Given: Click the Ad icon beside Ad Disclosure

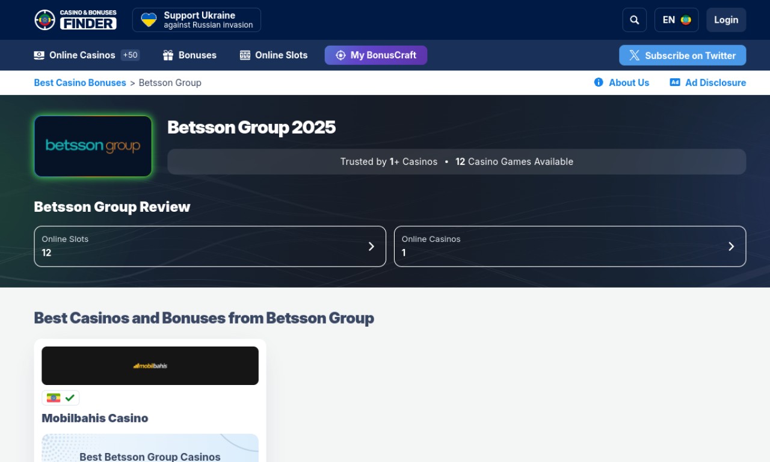Looking at the screenshot, I should 675,82.
